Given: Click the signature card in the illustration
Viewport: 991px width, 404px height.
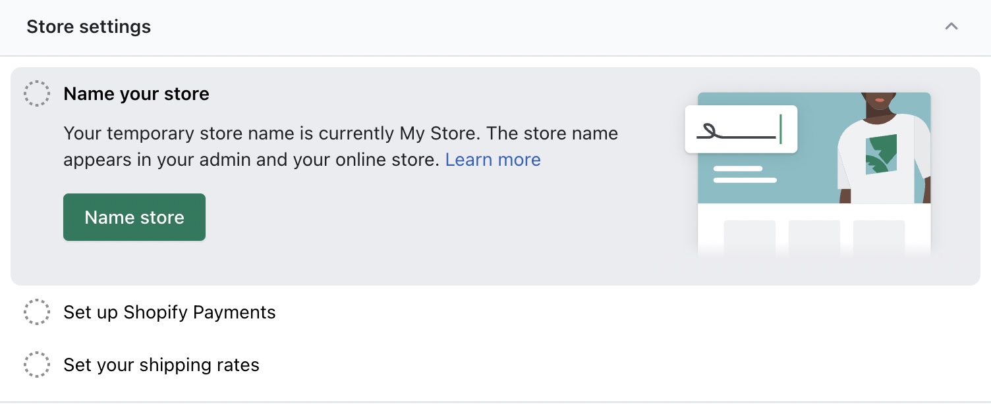Looking at the screenshot, I should pyautogui.click(x=741, y=129).
